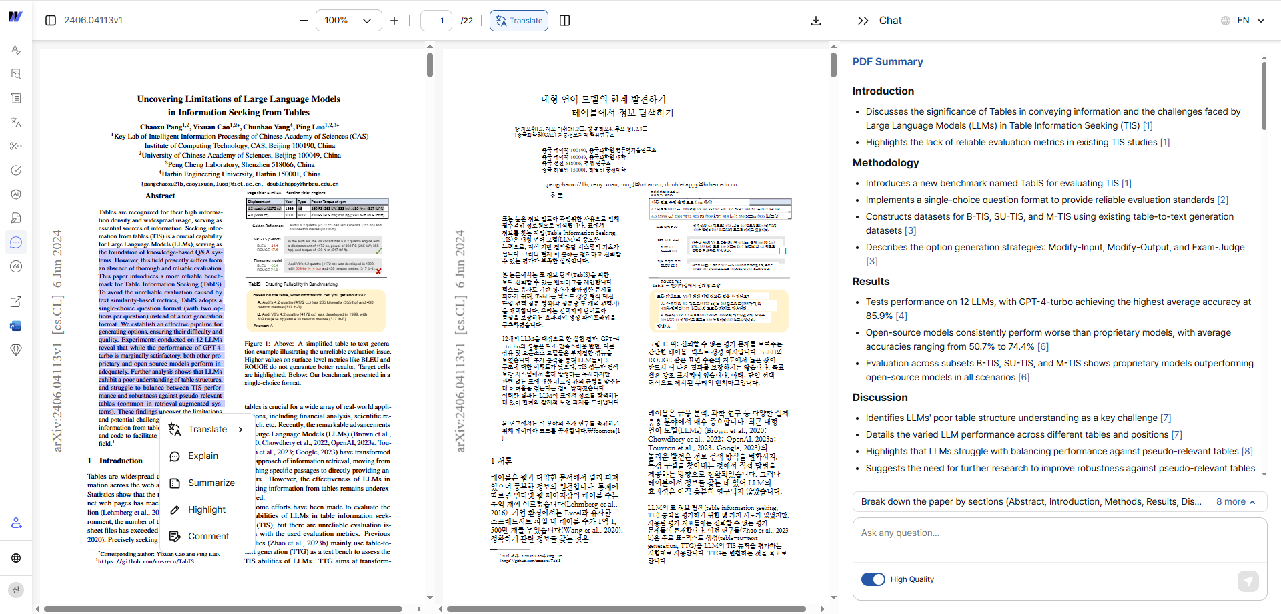This screenshot has width=1281, height=614.
Task: Open the dual-page layout view icon
Action: tap(564, 20)
